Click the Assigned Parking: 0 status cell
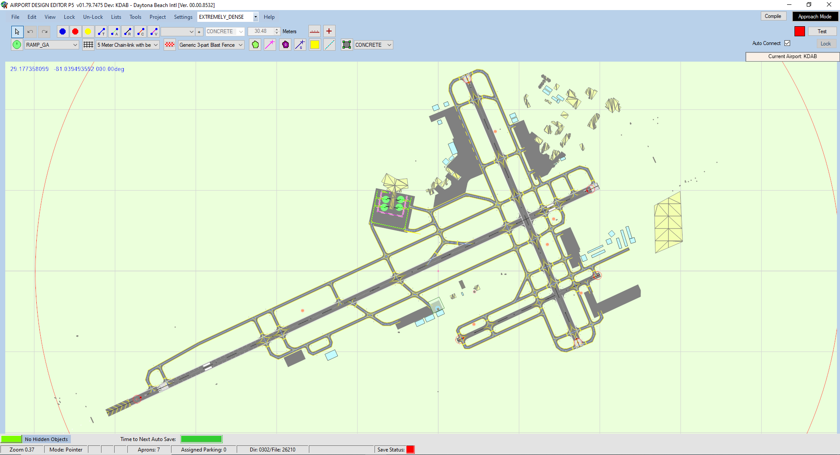The height and width of the screenshot is (455, 840). (203, 450)
